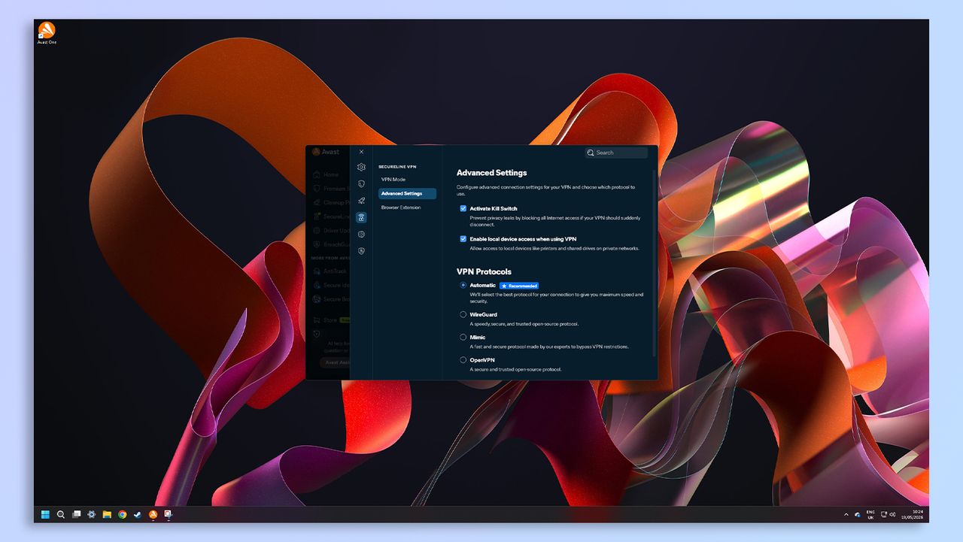
Task: Open the shield icon settings category
Action: [361, 183]
